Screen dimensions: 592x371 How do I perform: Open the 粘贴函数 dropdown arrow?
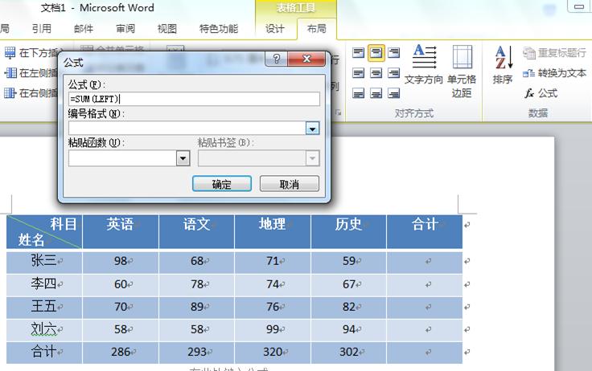[183, 158]
